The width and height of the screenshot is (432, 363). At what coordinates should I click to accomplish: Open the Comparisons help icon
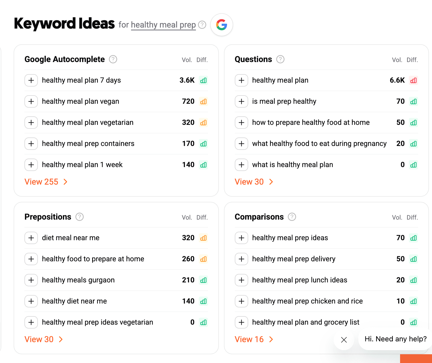click(x=292, y=217)
